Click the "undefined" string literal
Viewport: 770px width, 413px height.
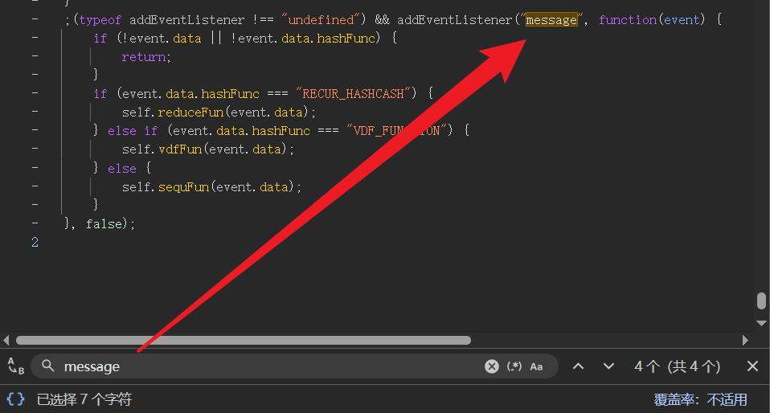point(321,20)
